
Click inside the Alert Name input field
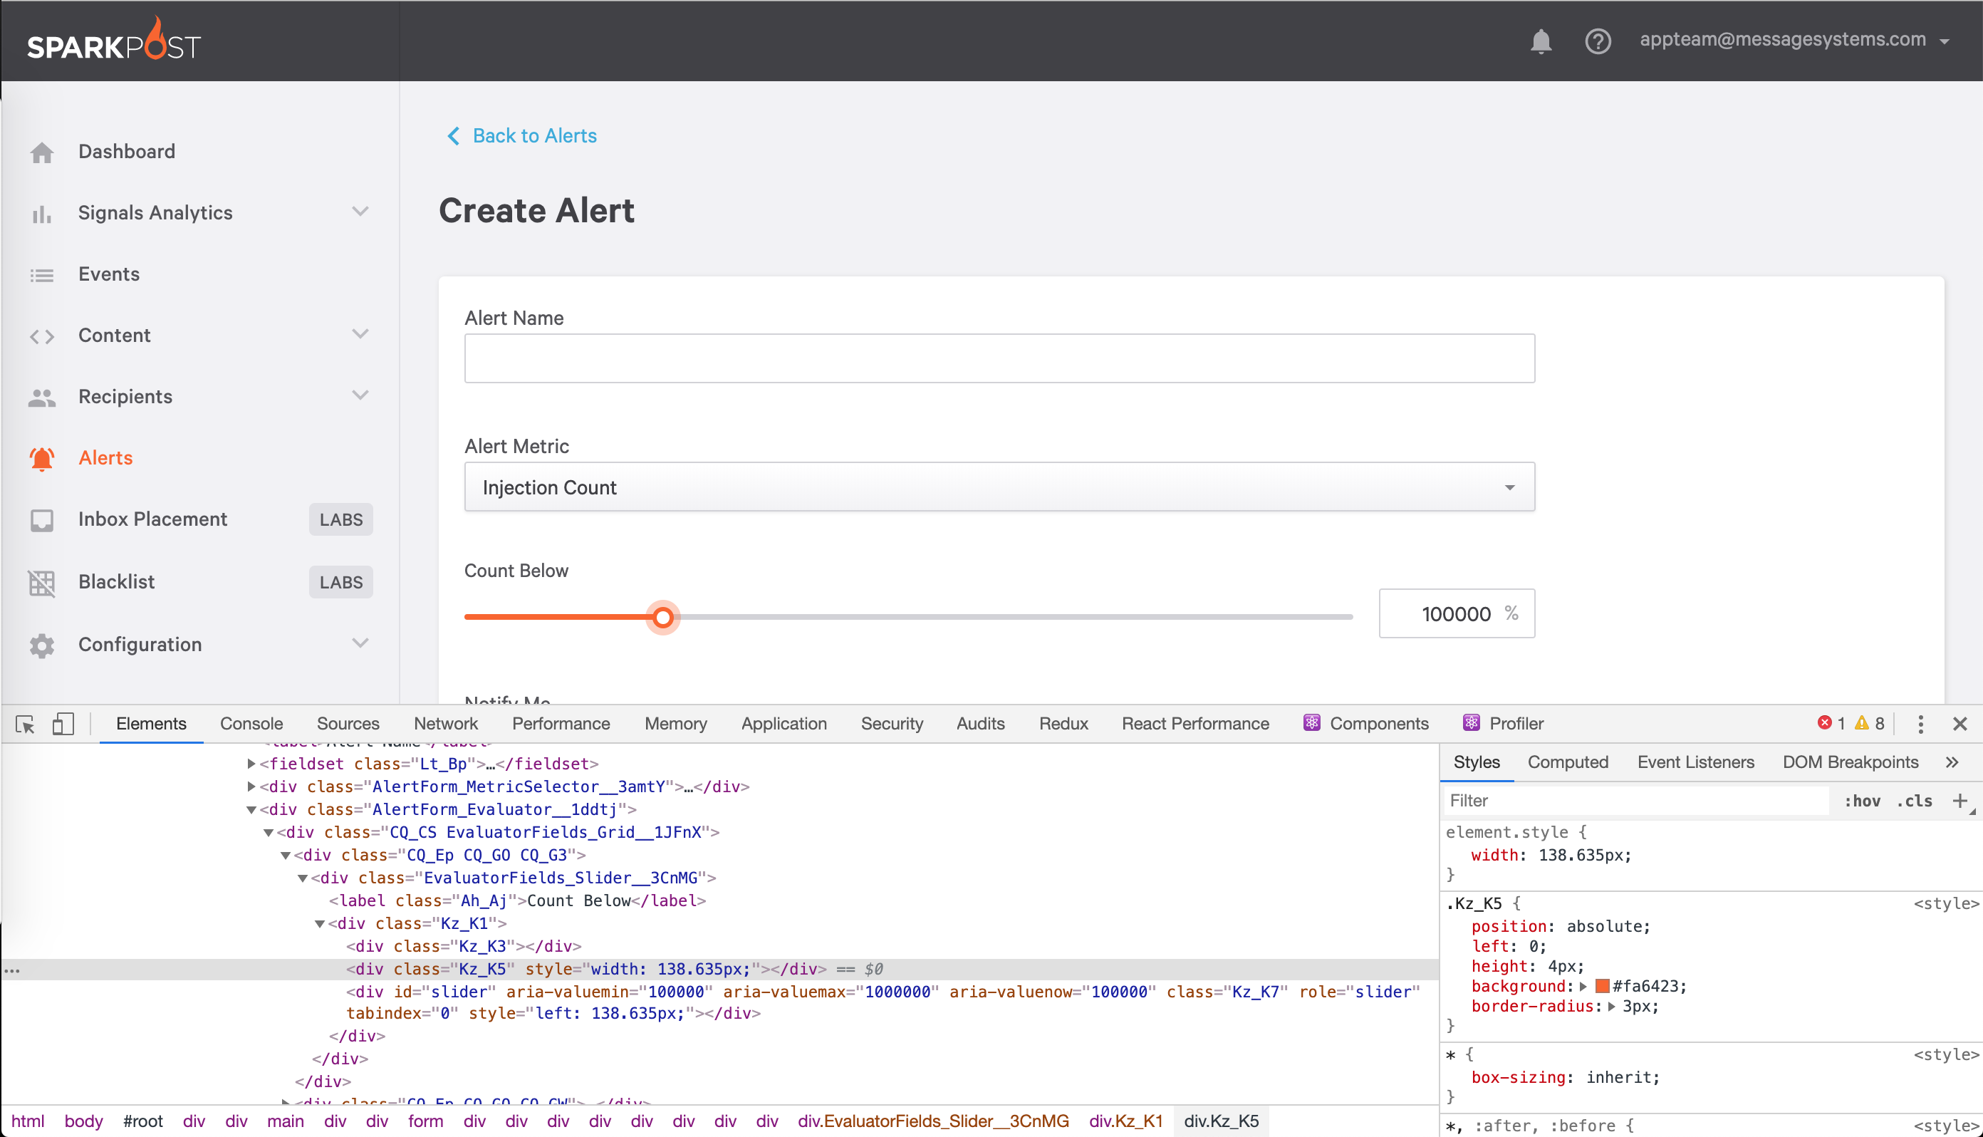pos(999,358)
